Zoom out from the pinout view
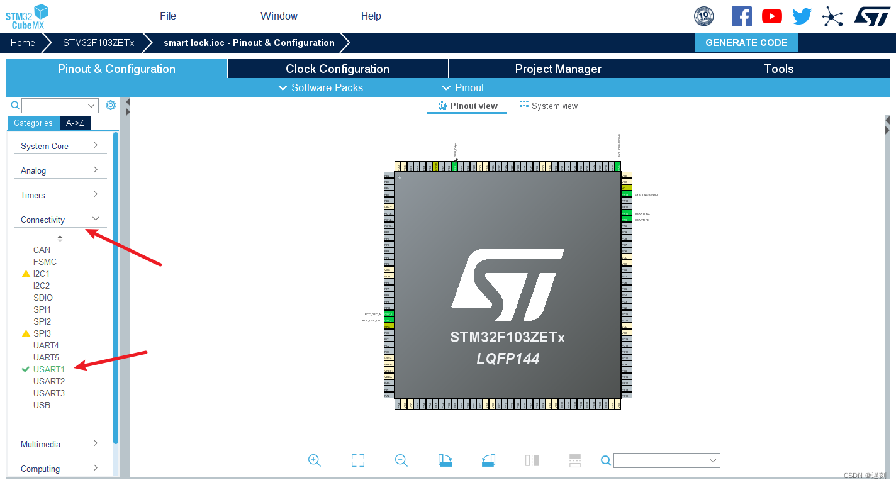 tap(401, 460)
